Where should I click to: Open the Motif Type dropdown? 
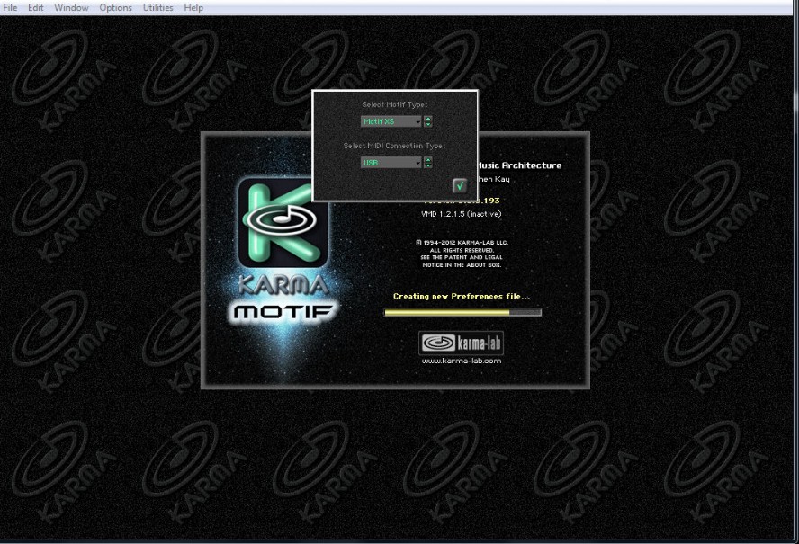pos(391,121)
